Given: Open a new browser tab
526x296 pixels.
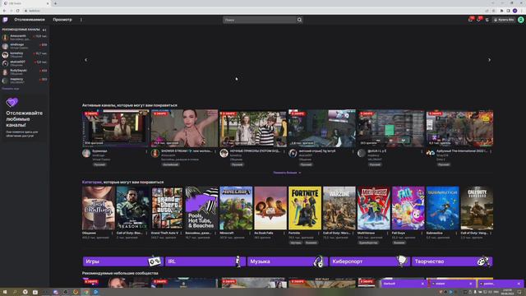Looking at the screenshot, I should tap(55, 3).
